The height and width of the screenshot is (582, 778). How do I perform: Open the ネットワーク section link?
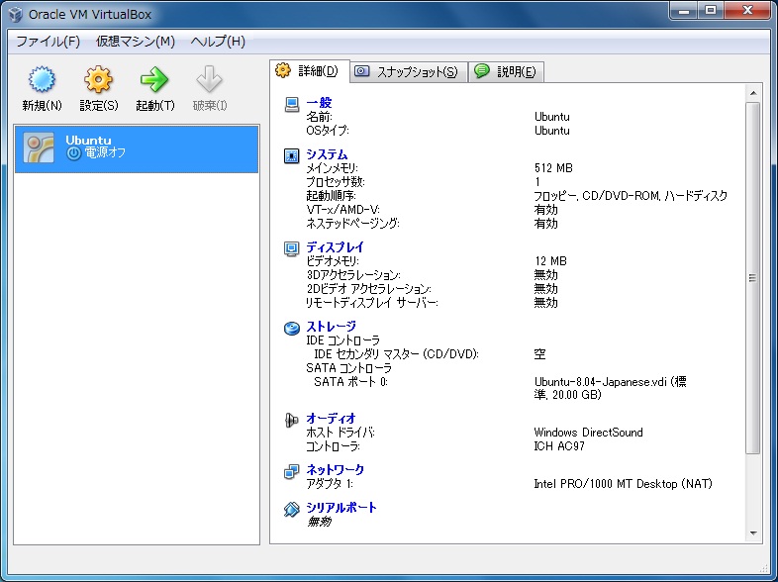pyautogui.click(x=335, y=469)
